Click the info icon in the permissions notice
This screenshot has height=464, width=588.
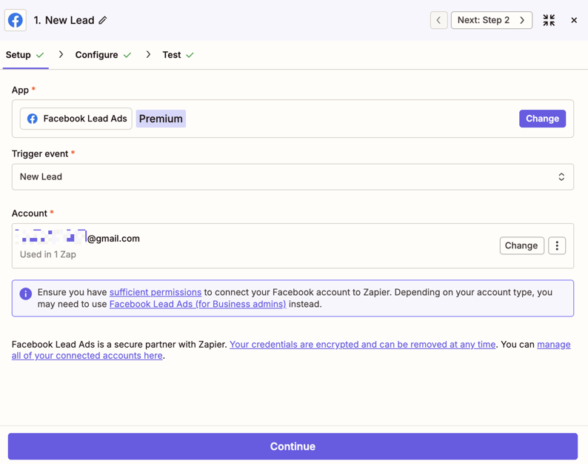[x=25, y=294]
